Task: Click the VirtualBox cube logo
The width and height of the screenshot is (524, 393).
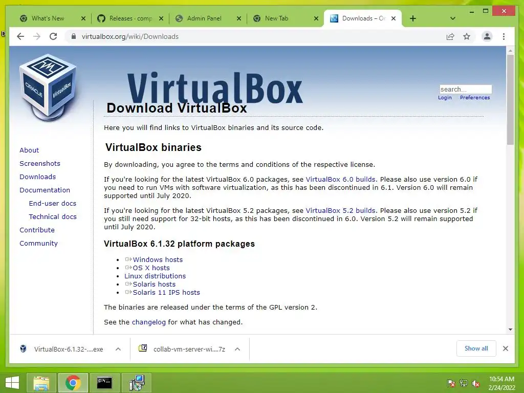Action: coord(48,87)
